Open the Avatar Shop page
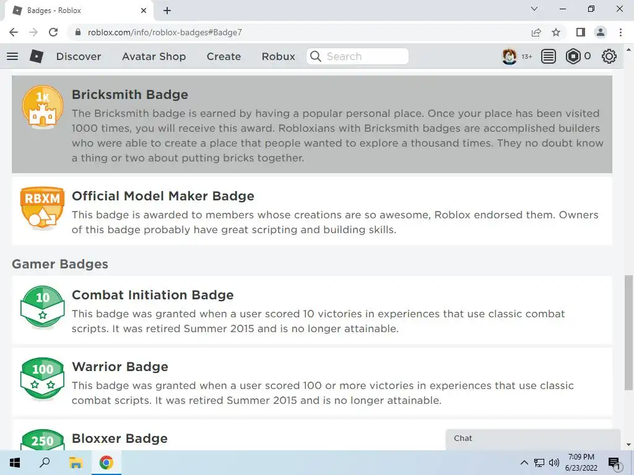This screenshot has width=634, height=475. click(x=154, y=56)
